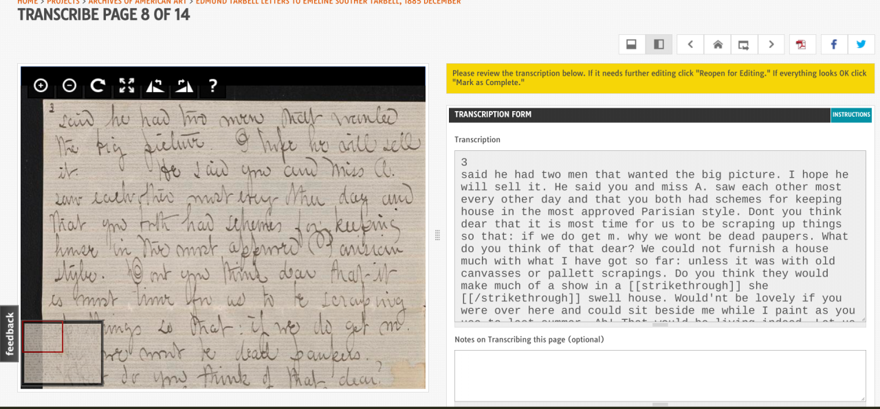Open the image viewer help
The image size is (880, 409).
(212, 85)
